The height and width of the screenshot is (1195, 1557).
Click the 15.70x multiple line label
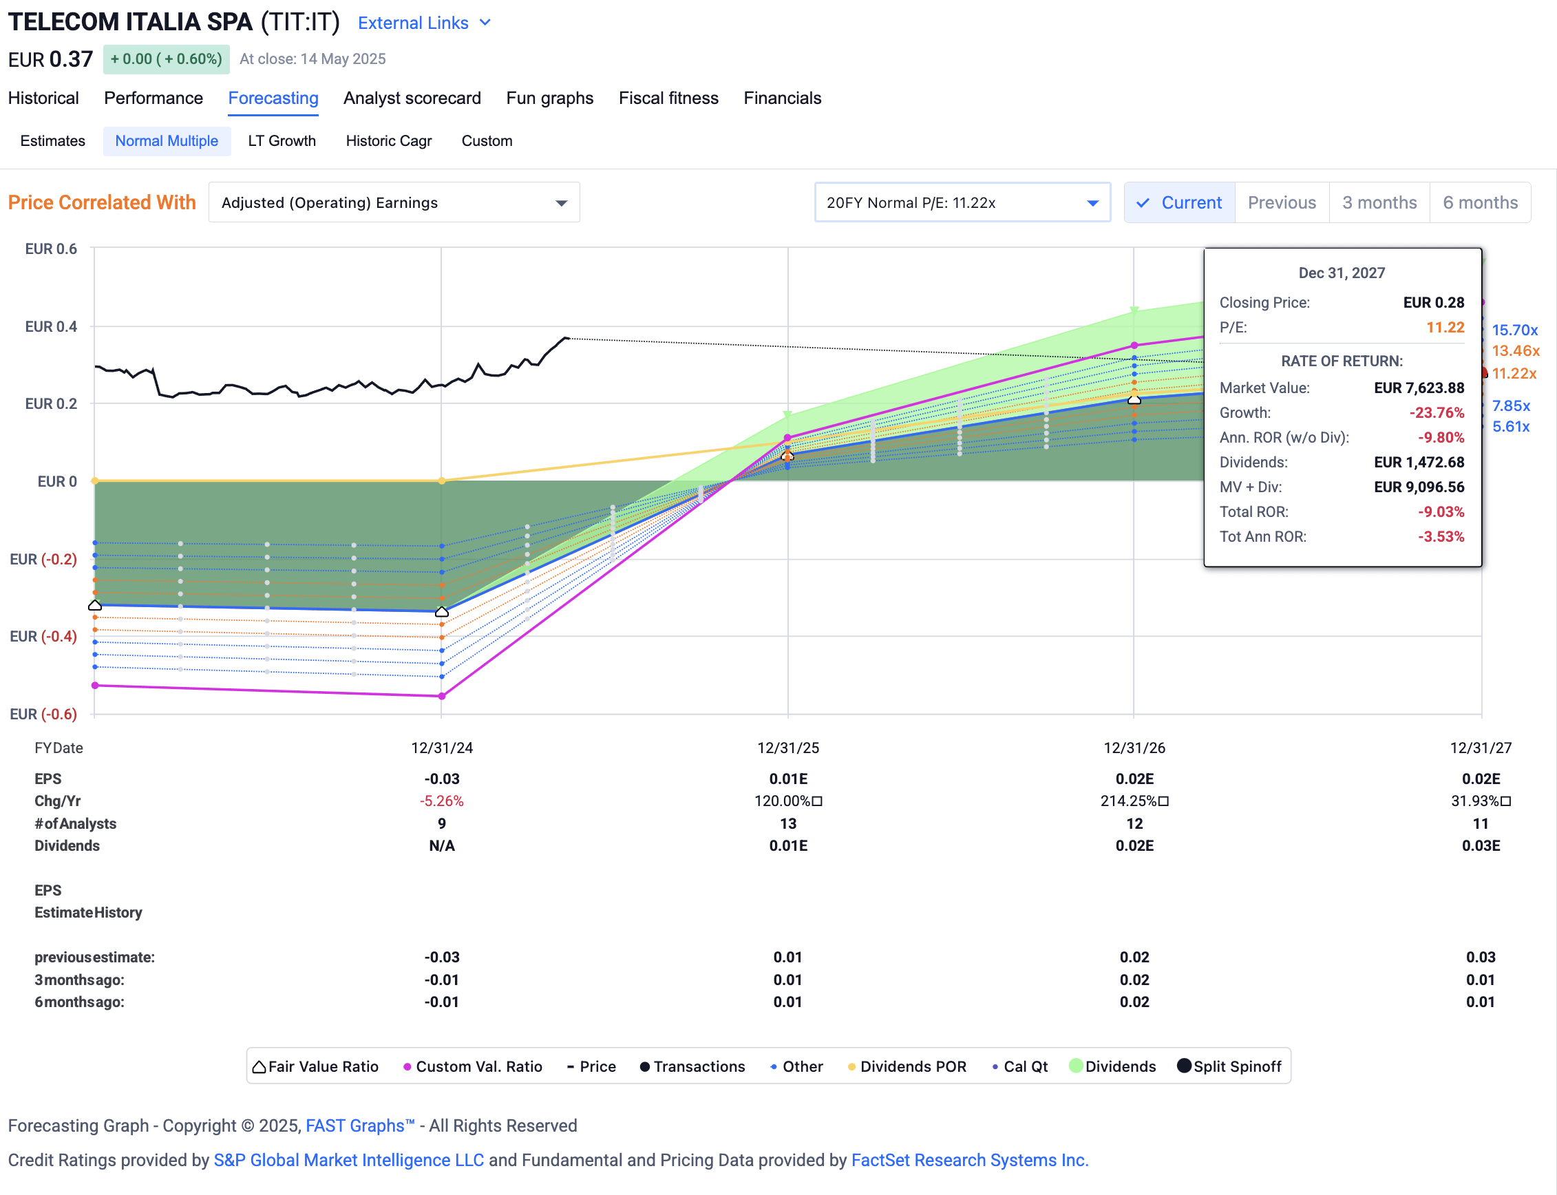click(x=1514, y=330)
